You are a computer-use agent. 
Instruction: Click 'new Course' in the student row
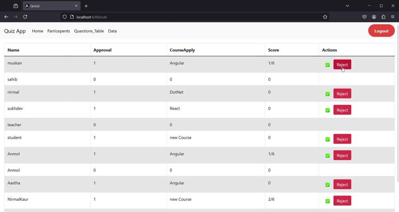point(180,138)
